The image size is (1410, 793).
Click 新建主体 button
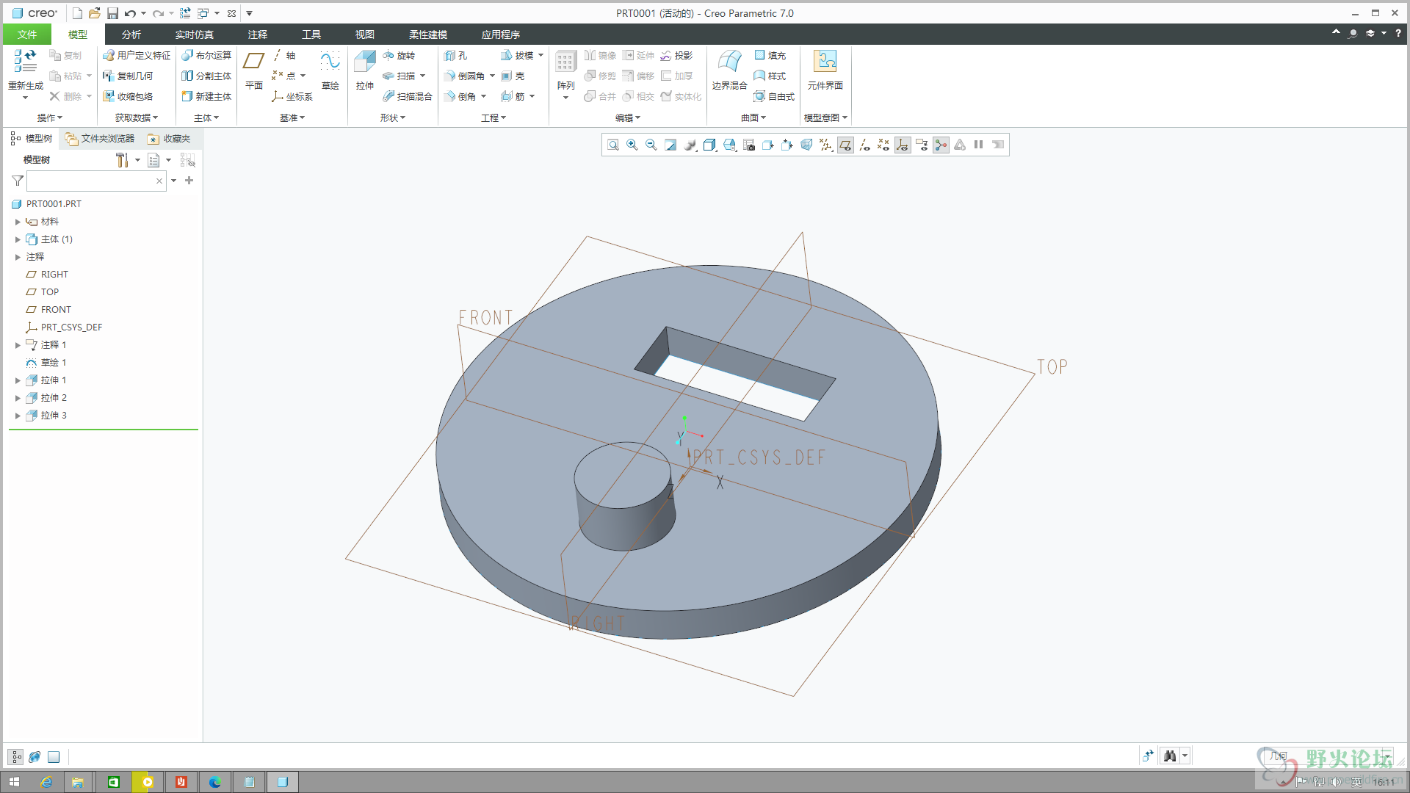(206, 96)
